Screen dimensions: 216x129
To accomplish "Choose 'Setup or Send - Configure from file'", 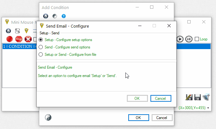I will [40, 55].
